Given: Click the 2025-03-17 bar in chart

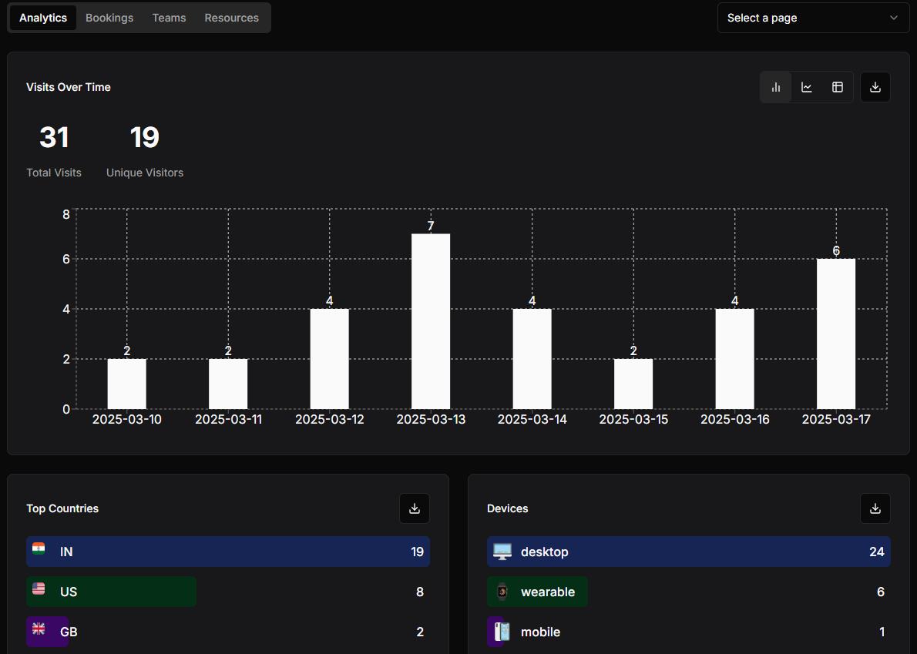Looking at the screenshot, I should point(836,334).
